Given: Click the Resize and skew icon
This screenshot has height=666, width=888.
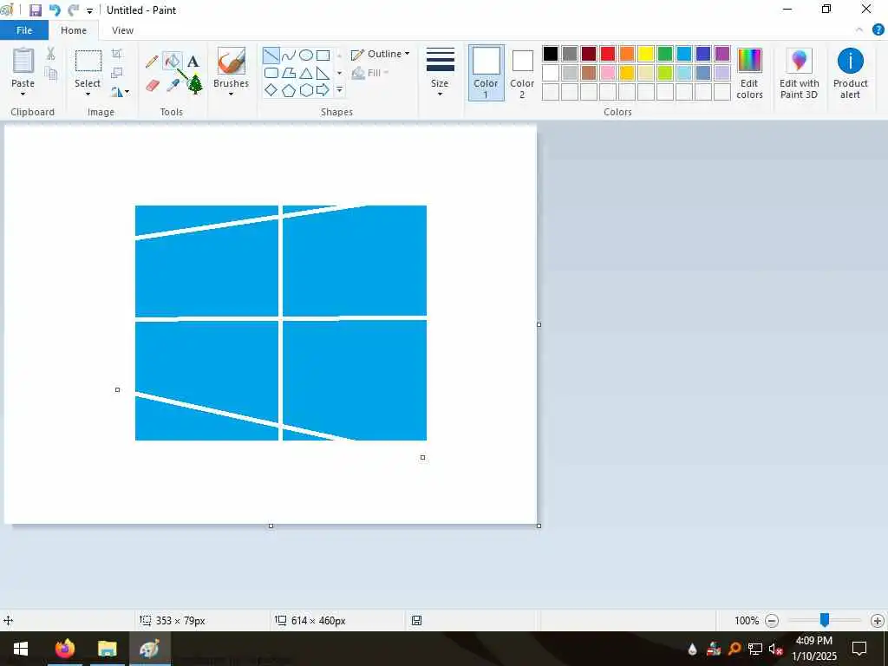Looking at the screenshot, I should (117, 73).
